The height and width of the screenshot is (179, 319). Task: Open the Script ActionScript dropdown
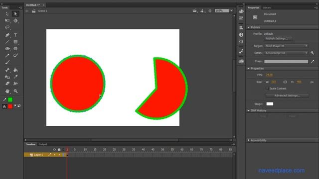coord(286,53)
